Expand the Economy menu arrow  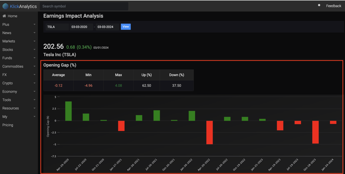pyautogui.click(x=34, y=91)
